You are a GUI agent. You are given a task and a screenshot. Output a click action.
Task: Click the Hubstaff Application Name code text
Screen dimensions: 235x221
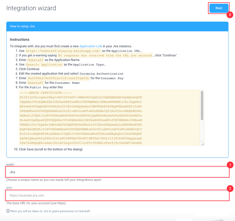(35, 60)
